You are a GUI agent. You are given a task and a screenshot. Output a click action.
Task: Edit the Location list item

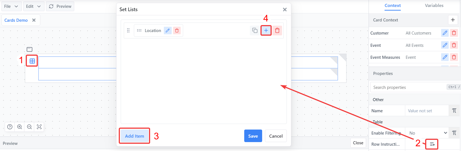tap(168, 31)
